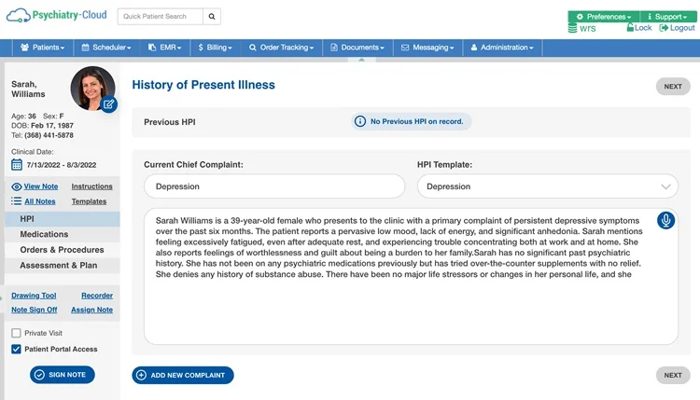Click the Sign Note button
The image size is (700, 400).
pos(63,374)
